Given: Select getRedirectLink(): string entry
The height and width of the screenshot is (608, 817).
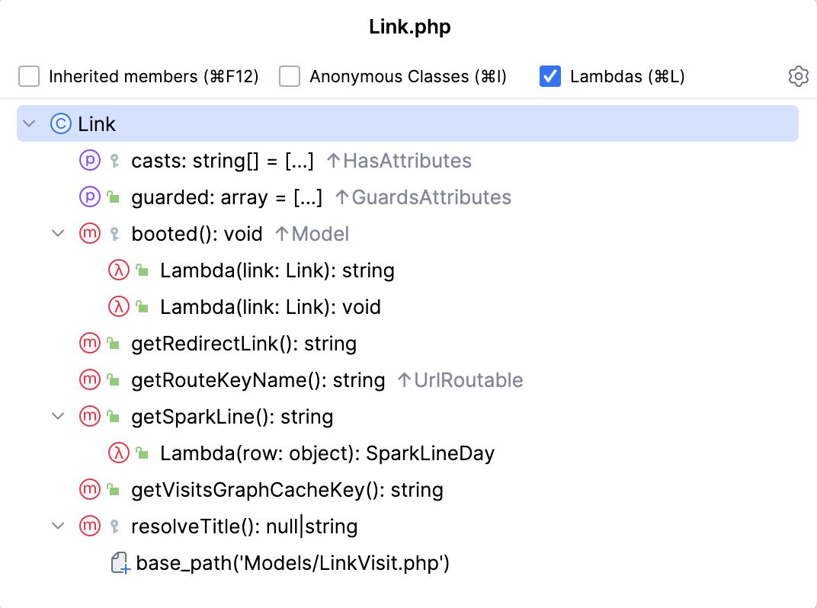Looking at the screenshot, I should click(244, 344).
